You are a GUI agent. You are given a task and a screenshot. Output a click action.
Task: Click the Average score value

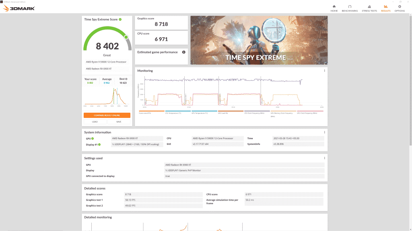(107, 83)
